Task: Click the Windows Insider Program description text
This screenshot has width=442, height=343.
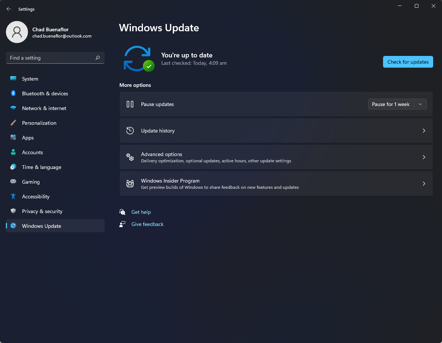Action: [220, 187]
